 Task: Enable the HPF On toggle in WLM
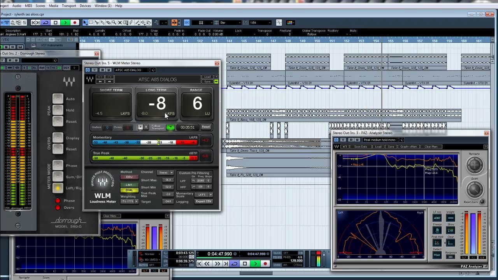(x=193, y=187)
